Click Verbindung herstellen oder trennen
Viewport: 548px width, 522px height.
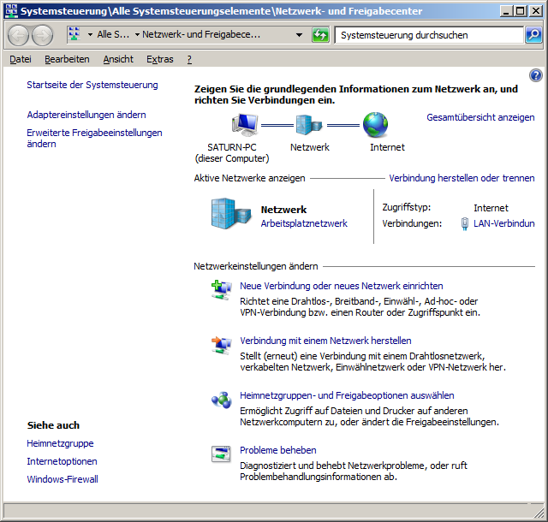pyautogui.click(x=462, y=178)
